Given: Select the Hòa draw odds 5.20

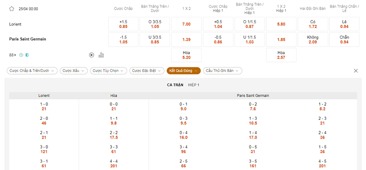Looking at the screenshot, I should 186,55.
